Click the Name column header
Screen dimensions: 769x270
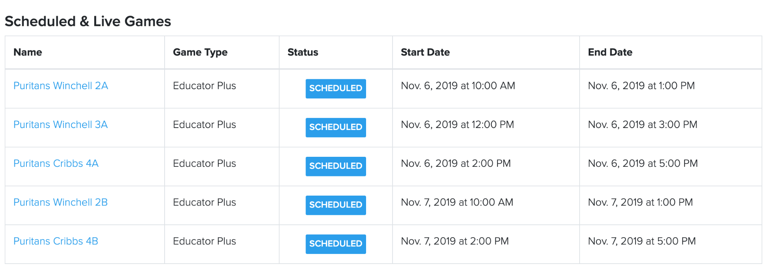(x=28, y=52)
